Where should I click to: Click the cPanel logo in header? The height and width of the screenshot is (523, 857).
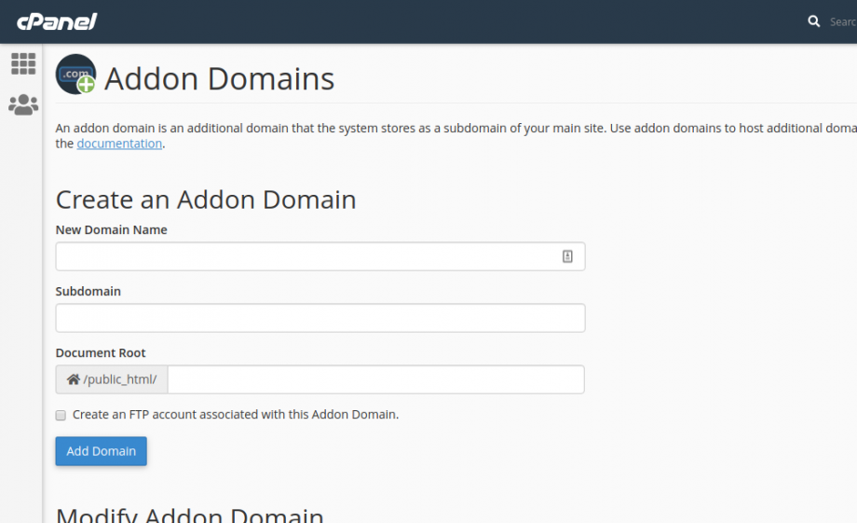tap(57, 21)
